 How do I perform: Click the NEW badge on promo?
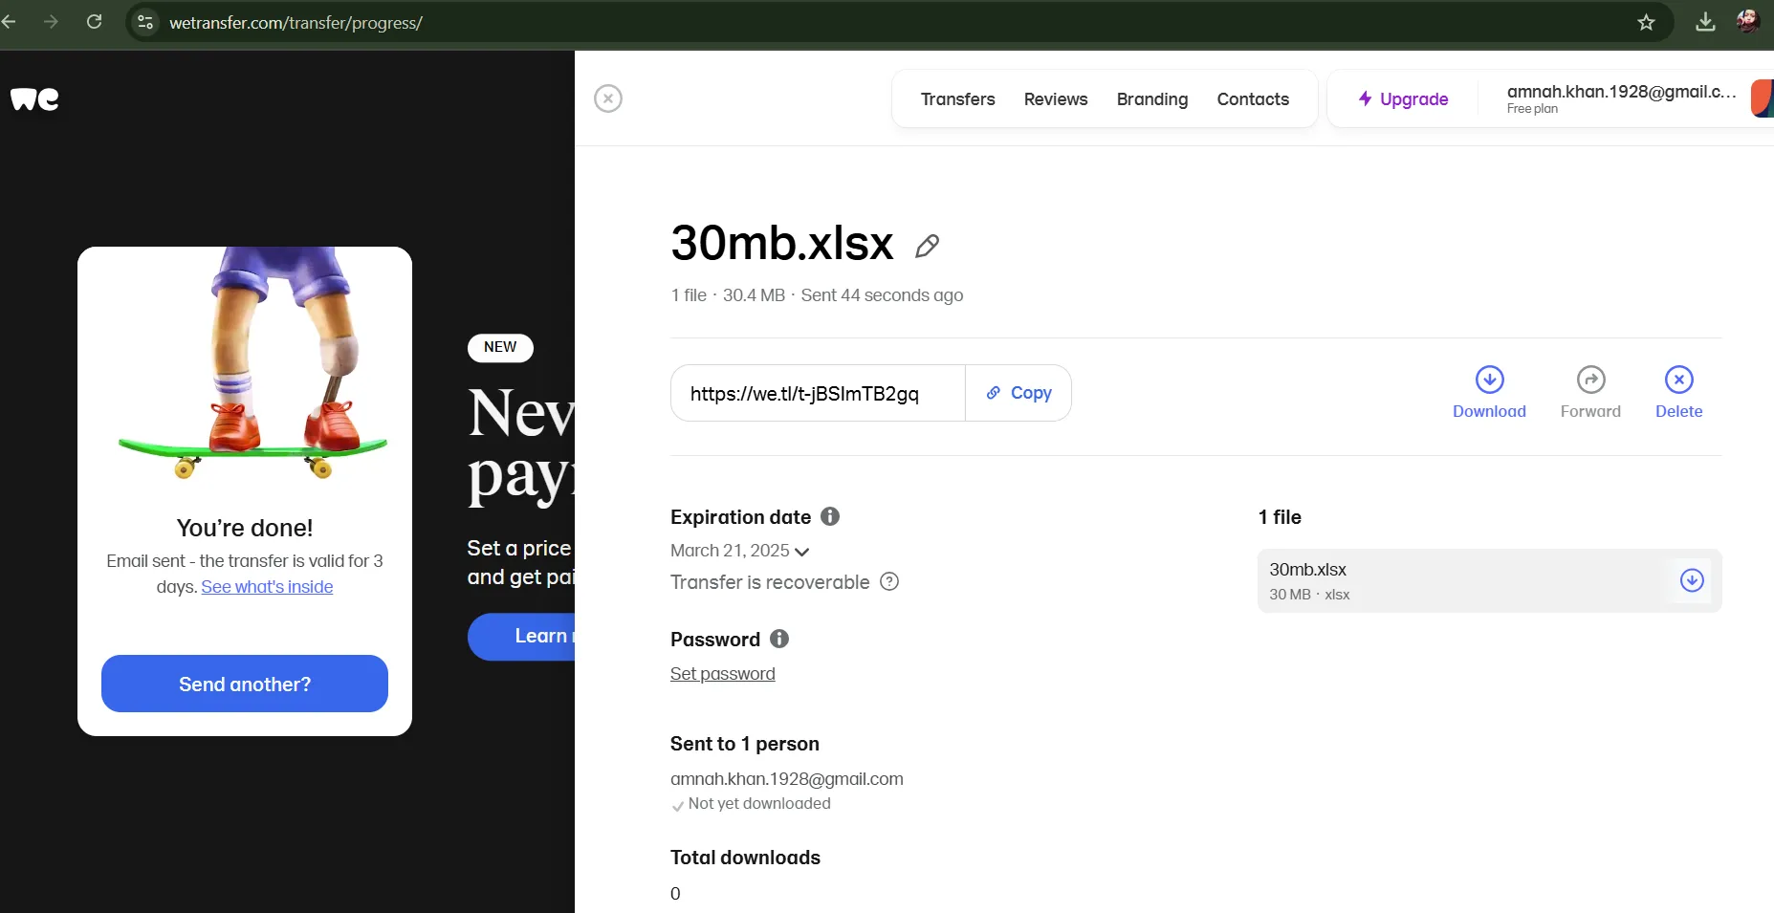coord(500,347)
